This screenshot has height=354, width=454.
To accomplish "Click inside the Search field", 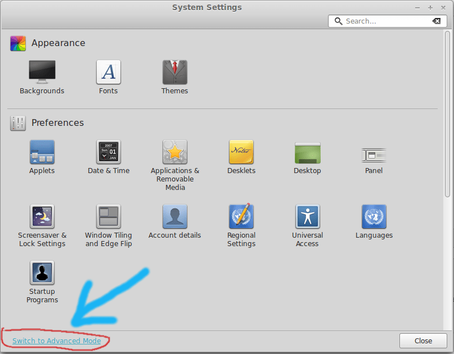I will 383,21.
